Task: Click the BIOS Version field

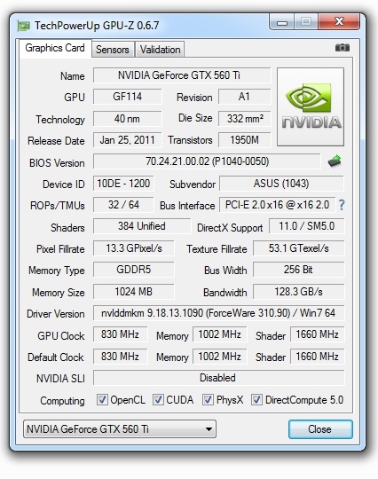Action: point(207,161)
